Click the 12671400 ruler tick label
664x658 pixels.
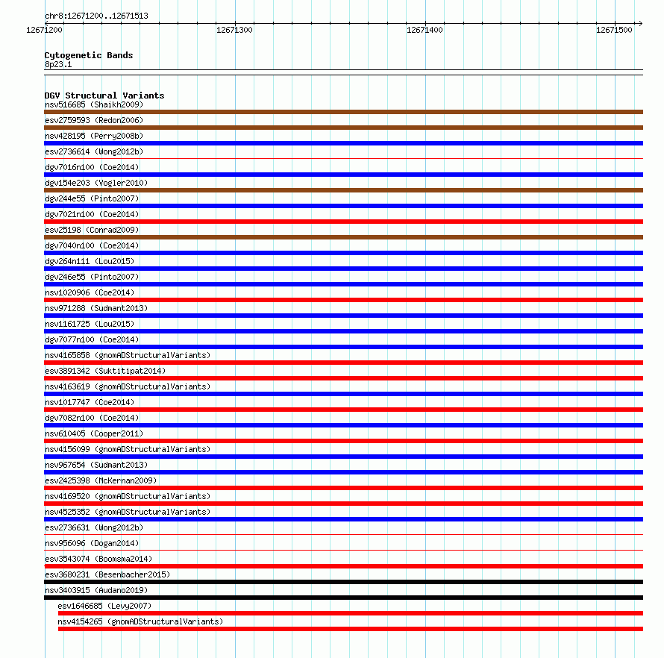coord(425,30)
